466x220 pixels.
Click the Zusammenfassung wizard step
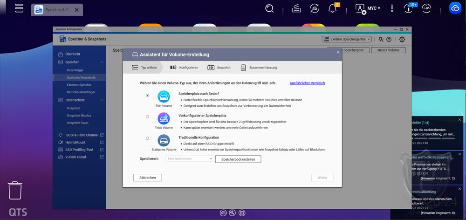click(259, 68)
